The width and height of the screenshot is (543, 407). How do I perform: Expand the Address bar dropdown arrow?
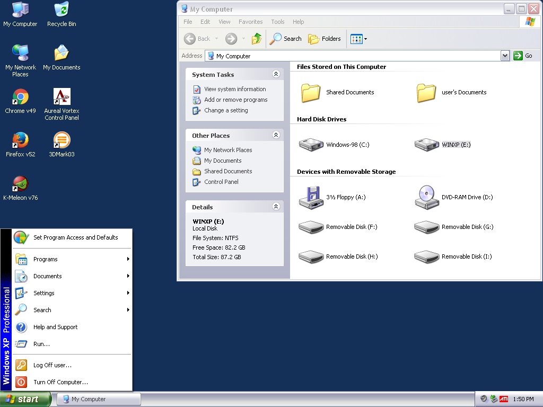pos(505,56)
